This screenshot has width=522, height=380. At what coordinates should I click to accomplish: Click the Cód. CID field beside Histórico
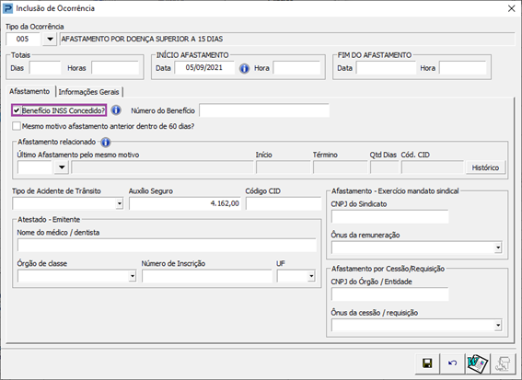click(x=433, y=167)
